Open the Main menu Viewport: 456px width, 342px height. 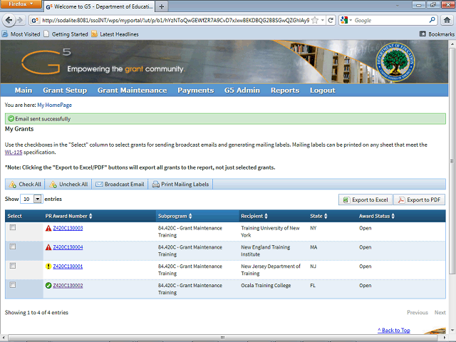click(x=24, y=90)
